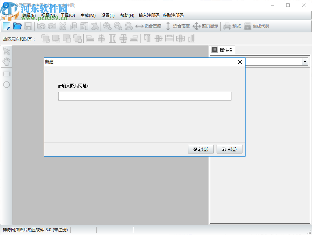
Task: Click the 整页显示 full-page display icon
Action: coord(196,26)
